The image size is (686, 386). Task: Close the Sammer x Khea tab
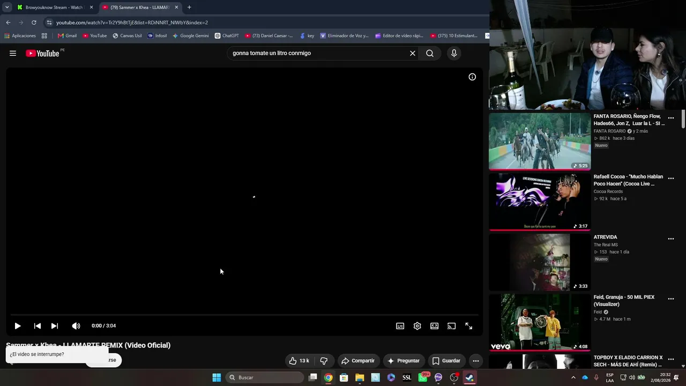click(176, 8)
